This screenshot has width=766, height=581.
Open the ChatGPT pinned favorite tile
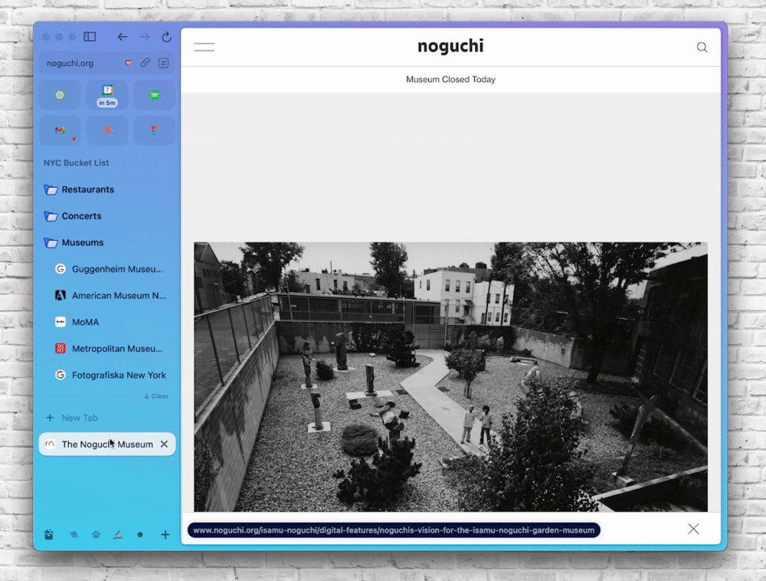tap(60, 95)
